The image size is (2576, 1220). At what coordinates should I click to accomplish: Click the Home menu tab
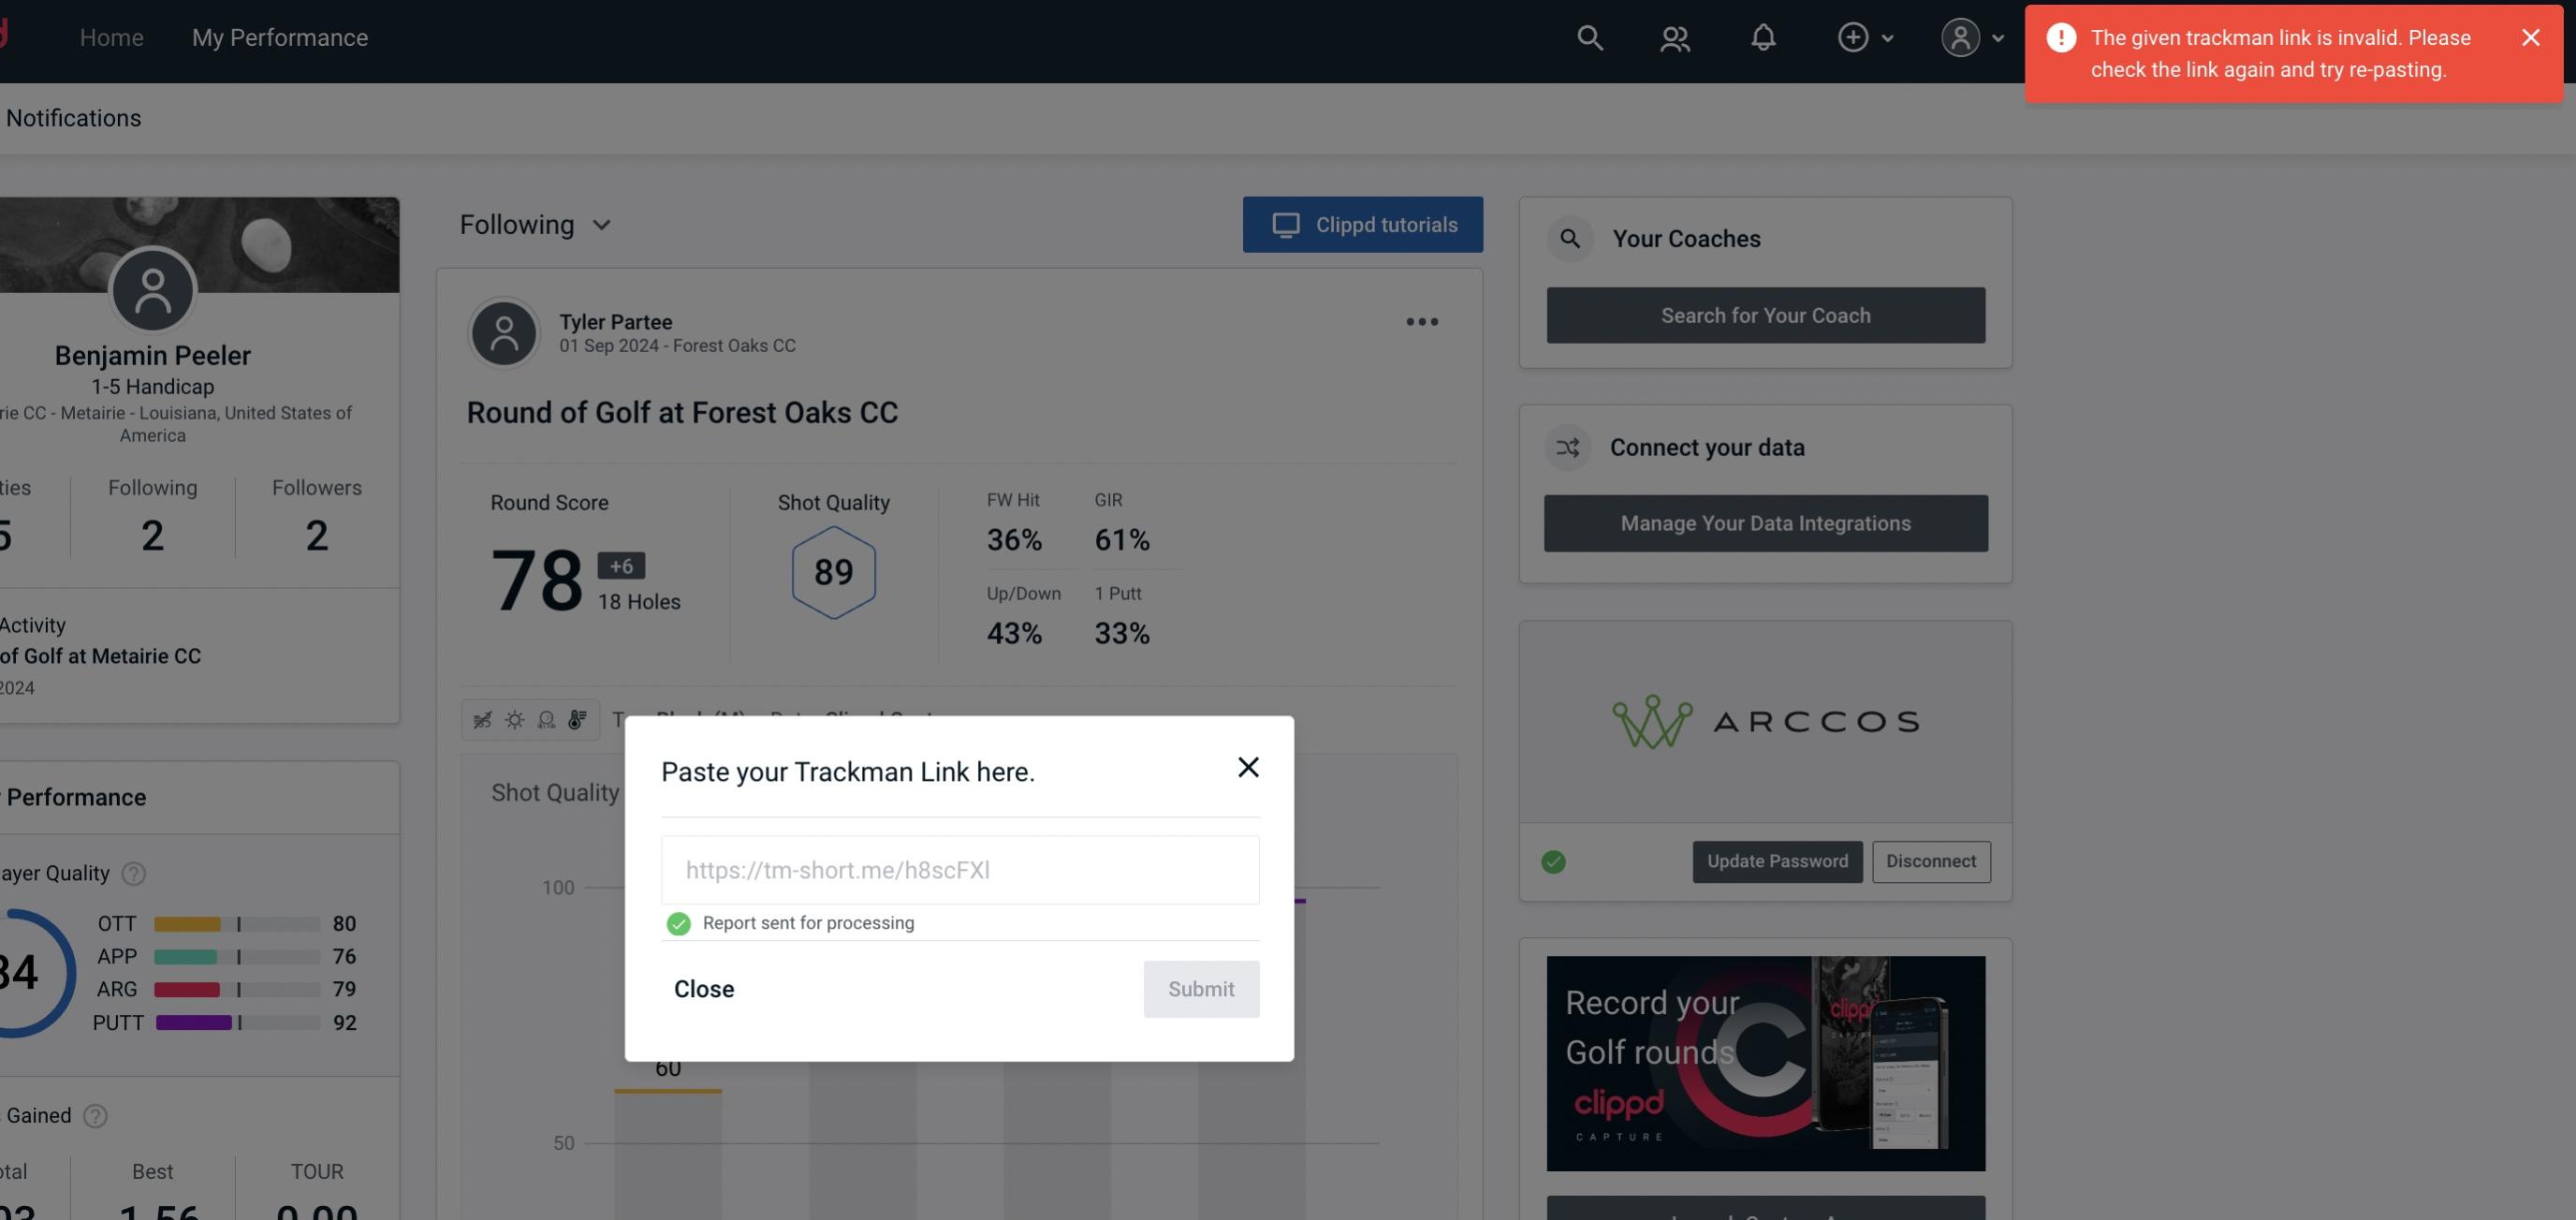pyautogui.click(x=110, y=37)
